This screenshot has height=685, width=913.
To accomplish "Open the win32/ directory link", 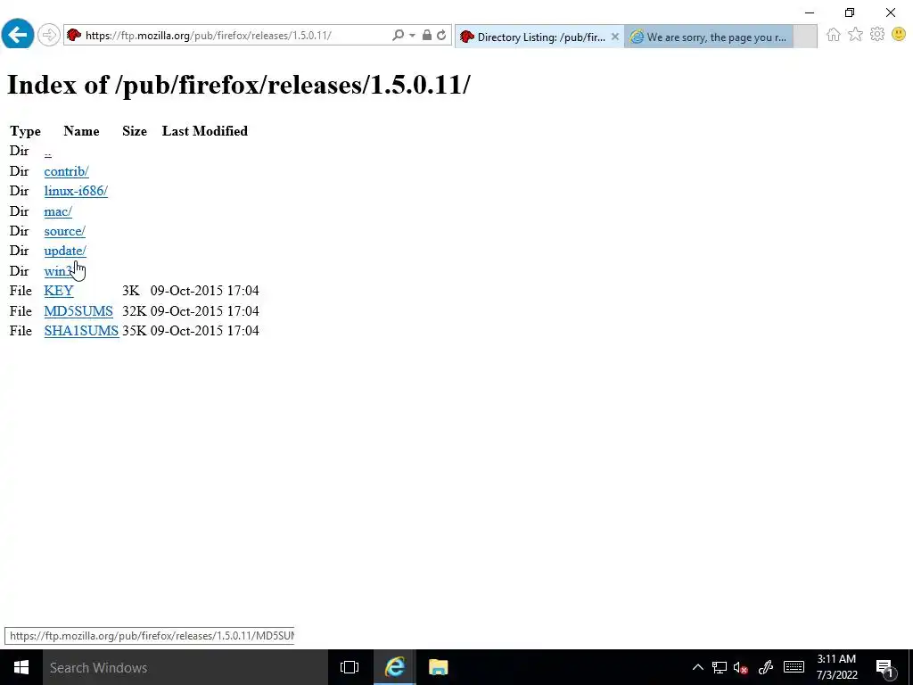I will (x=60, y=271).
